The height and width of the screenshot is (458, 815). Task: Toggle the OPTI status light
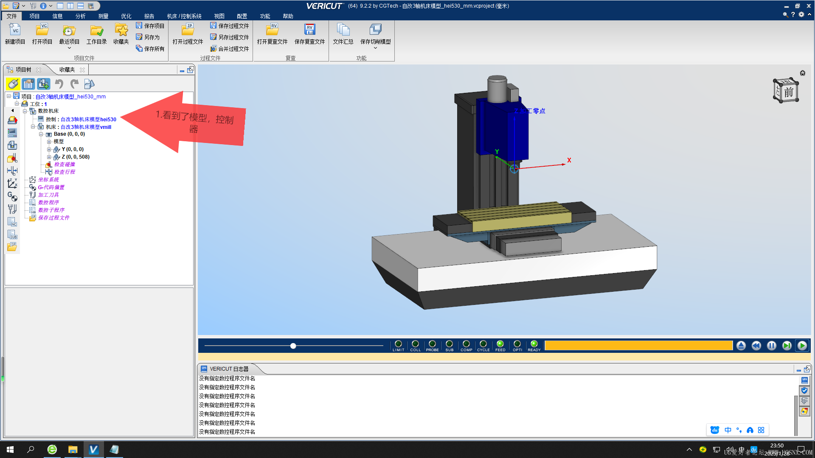point(517,344)
